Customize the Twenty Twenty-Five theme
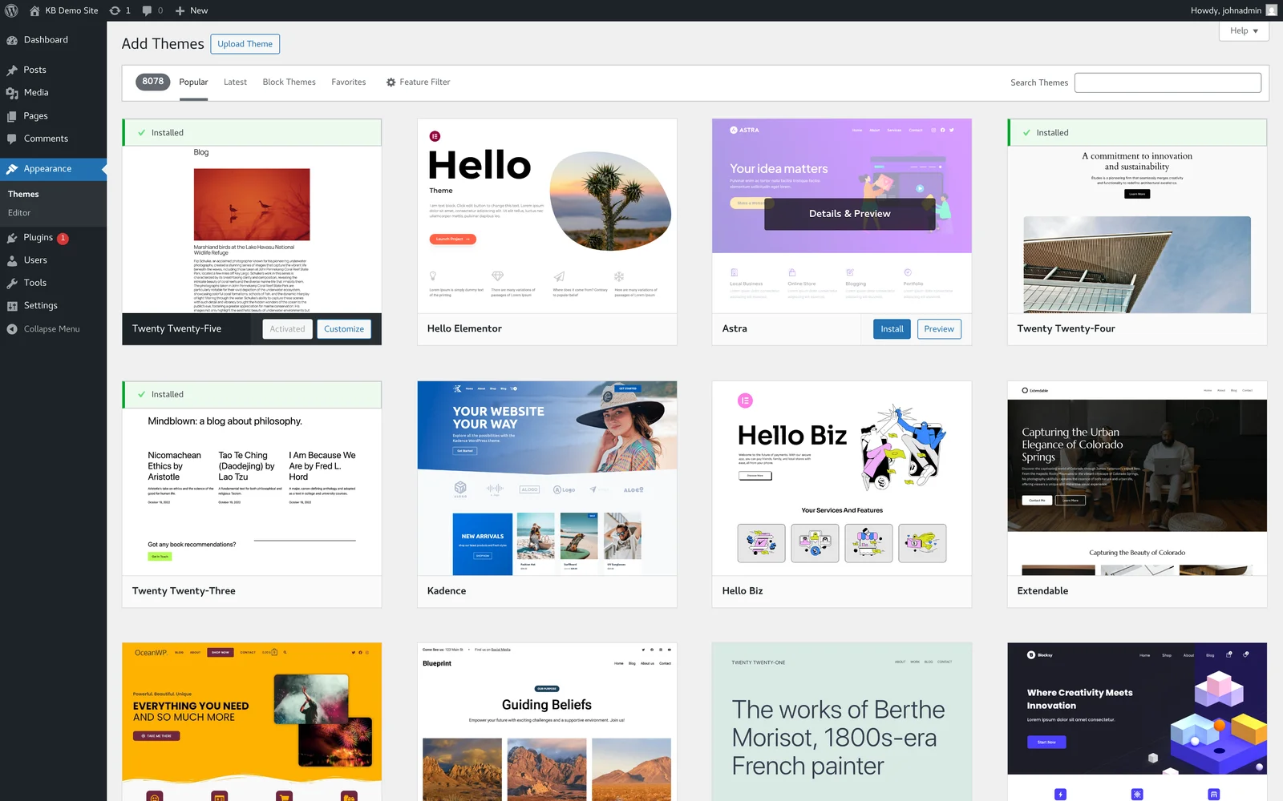The image size is (1283, 801). [x=344, y=329]
